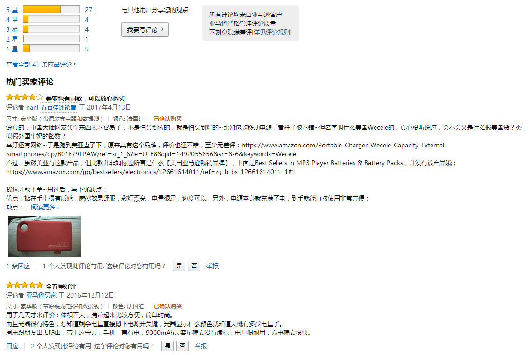Click the 五百佳评论者 badge
The width and height of the screenshot is (531, 355).
click(58, 108)
